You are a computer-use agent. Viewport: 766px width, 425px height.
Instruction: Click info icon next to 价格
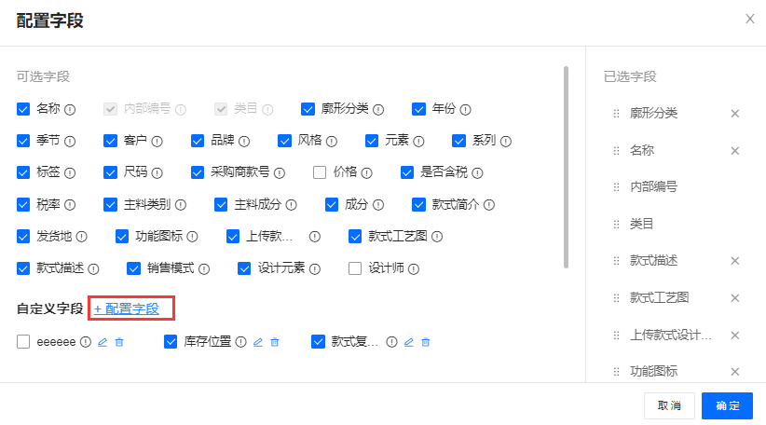point(367,172)
